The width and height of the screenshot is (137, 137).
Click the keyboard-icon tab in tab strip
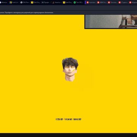point(46,2)
